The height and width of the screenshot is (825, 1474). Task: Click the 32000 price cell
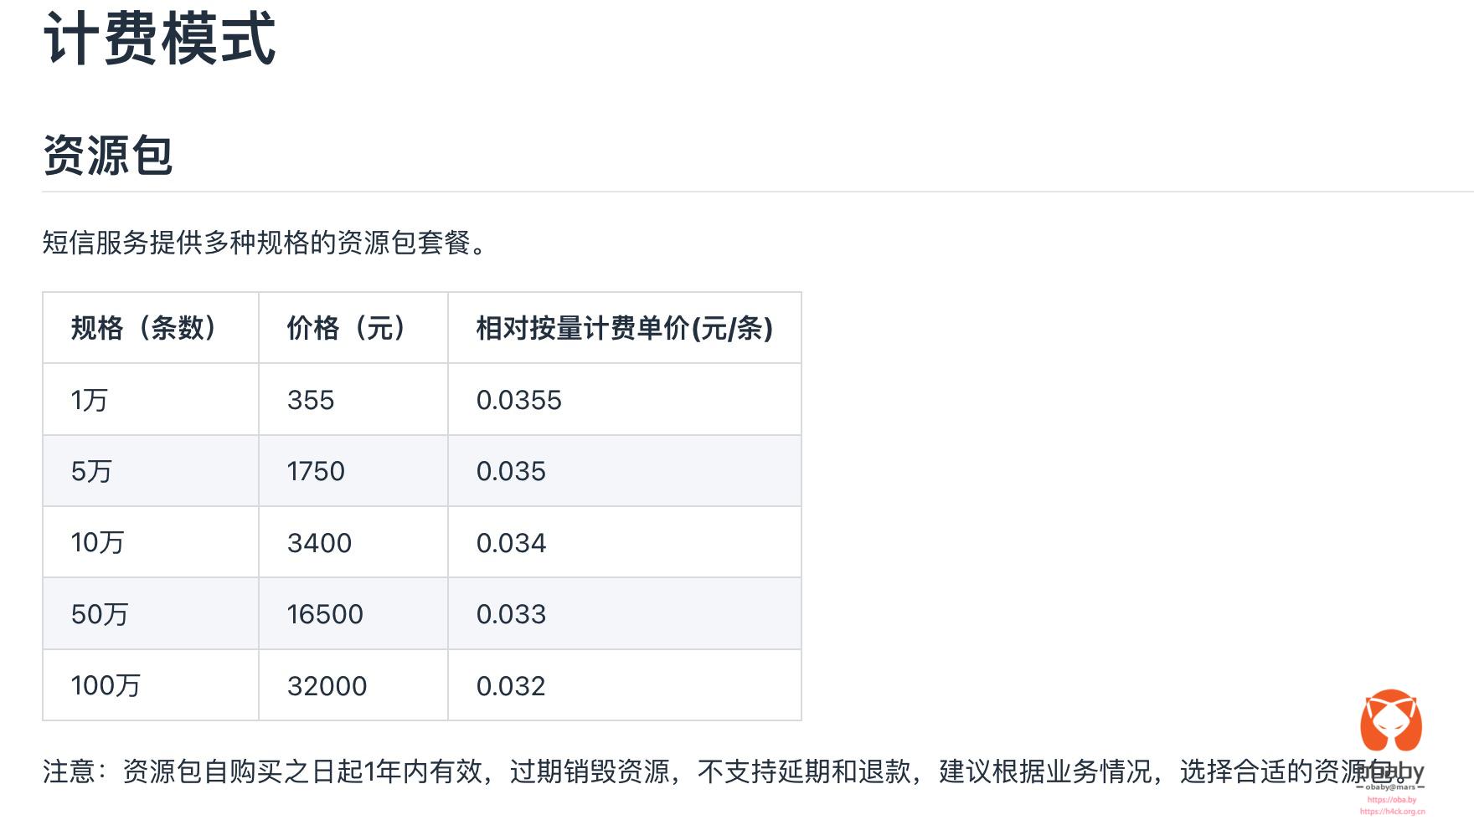(327, 686)
